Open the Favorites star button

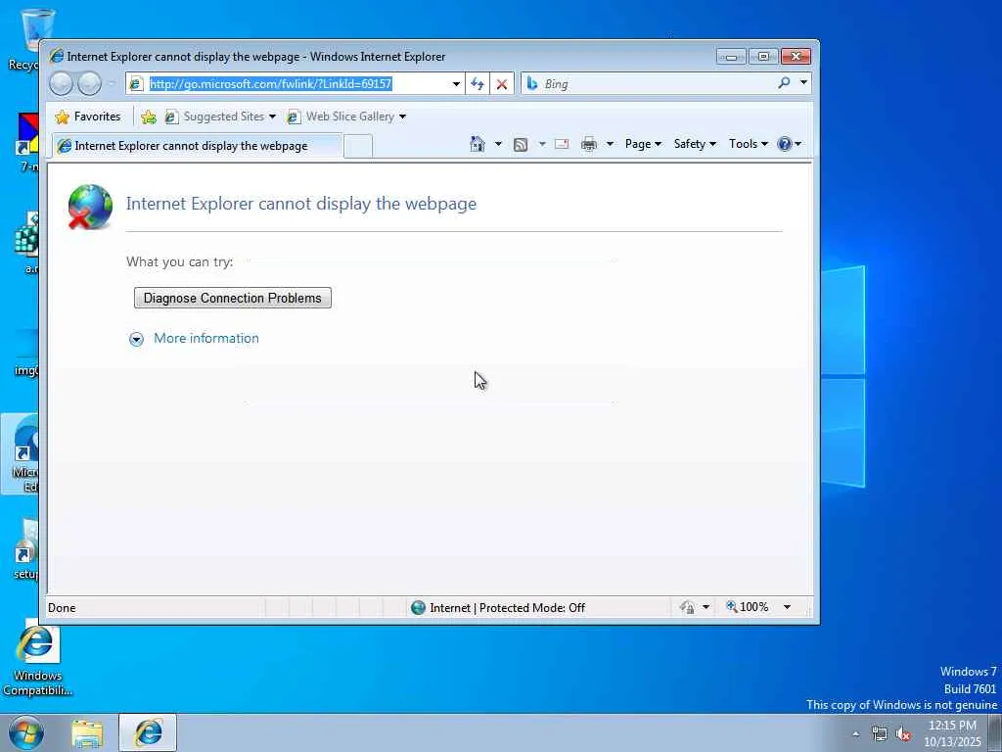(x=88, y=117)
